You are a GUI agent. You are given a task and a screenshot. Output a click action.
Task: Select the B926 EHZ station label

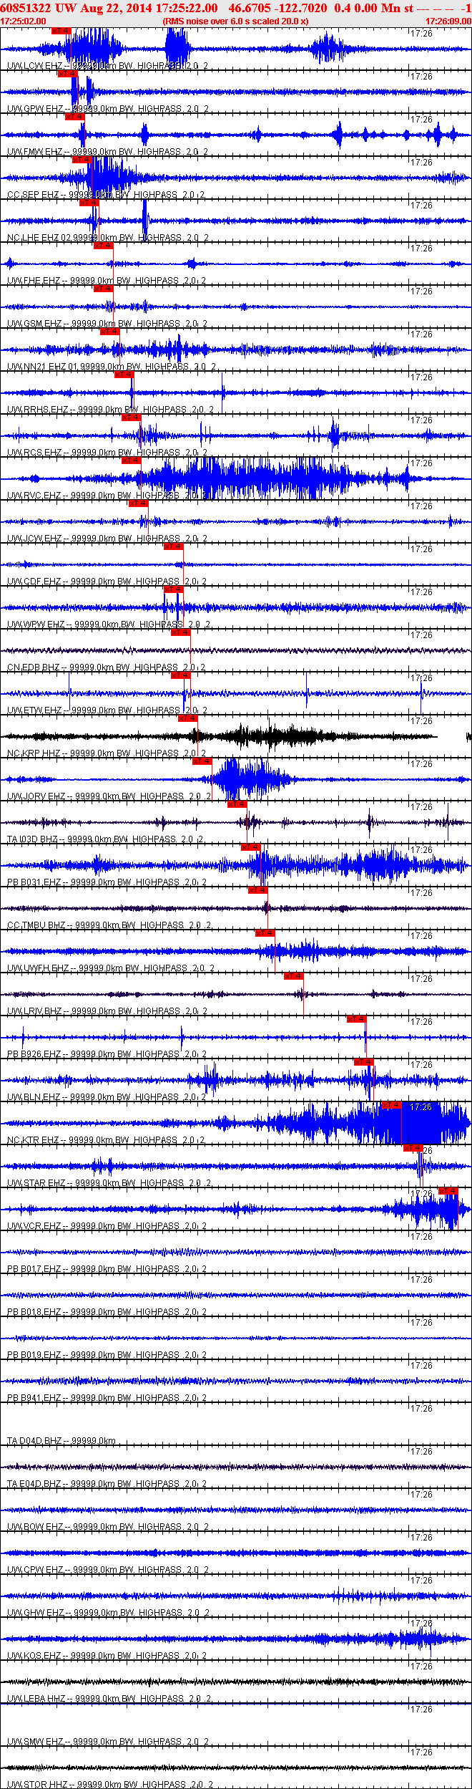point(107,1054)
